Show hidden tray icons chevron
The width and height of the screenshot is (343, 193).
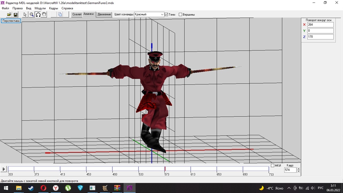pos(289,188)
